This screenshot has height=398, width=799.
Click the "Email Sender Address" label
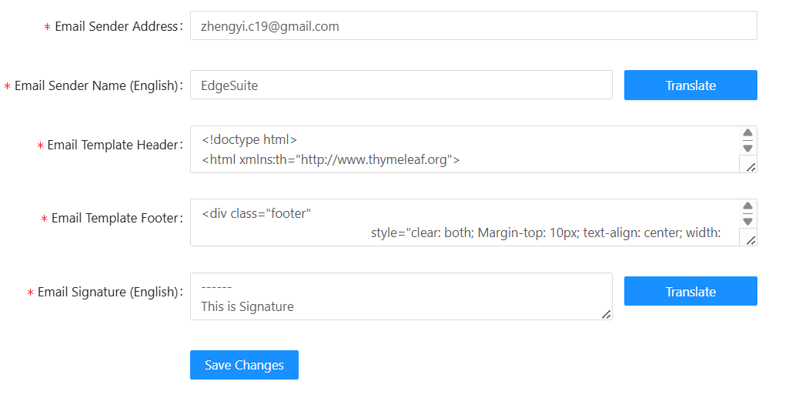[x=116, y=26]
